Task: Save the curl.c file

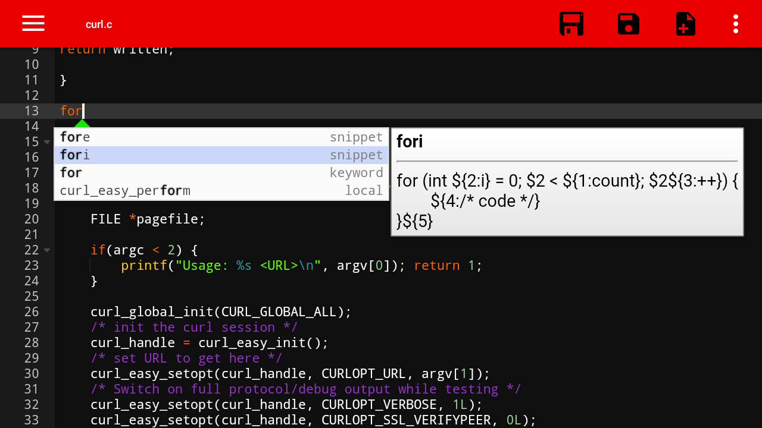Action: point(571,24)
